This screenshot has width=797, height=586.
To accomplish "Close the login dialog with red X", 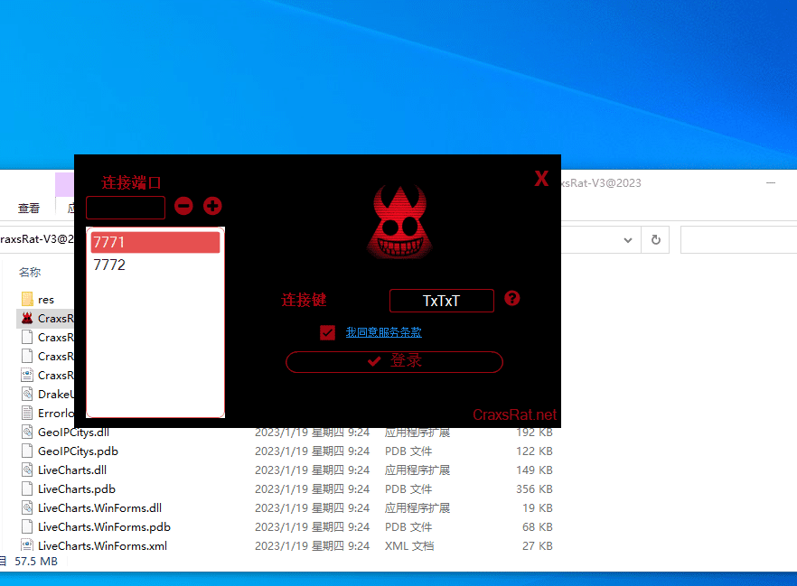I will (x=541, y=178).
